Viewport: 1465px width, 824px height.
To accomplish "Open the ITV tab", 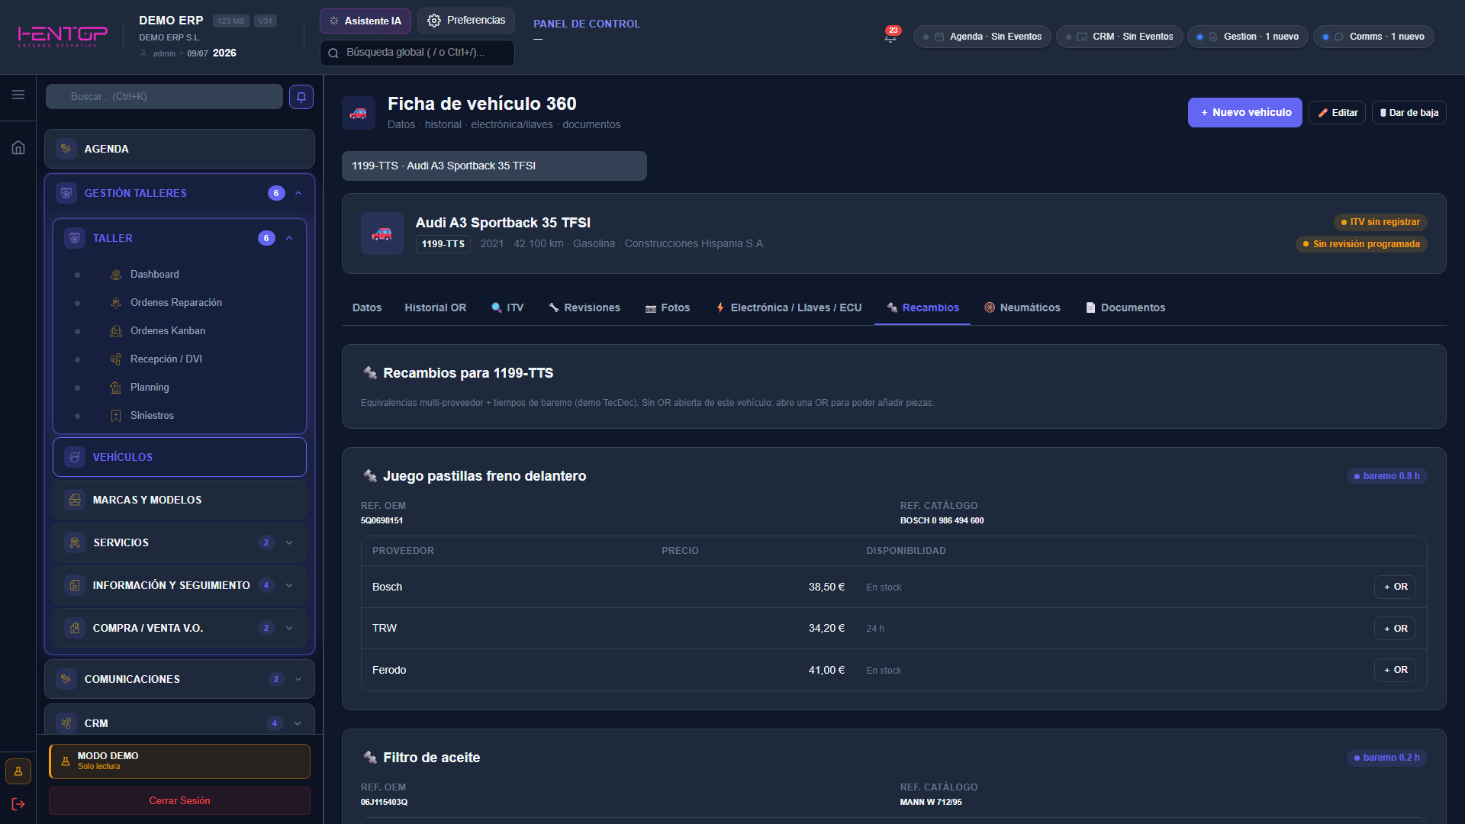I will tap(507, 307).
